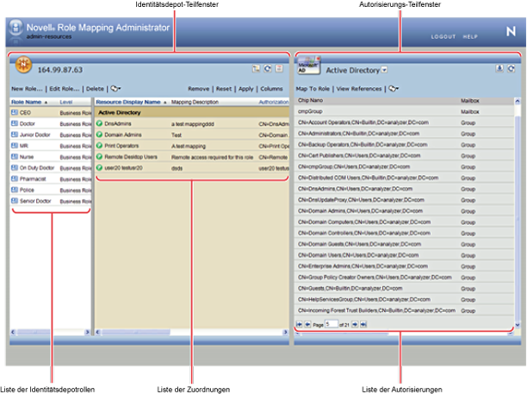Select CN=Domain Computers authorization row
527x394 pixels.
pyautogui.click(x=405, y=222)
